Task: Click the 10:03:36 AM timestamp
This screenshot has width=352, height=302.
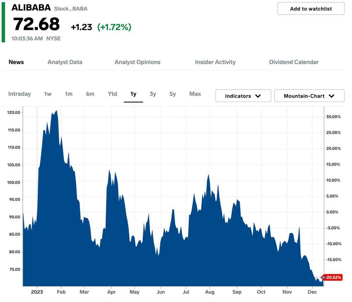Action: (27, 39)
